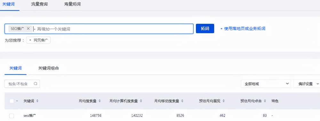Switch to the second top tab

click(39, 4)
